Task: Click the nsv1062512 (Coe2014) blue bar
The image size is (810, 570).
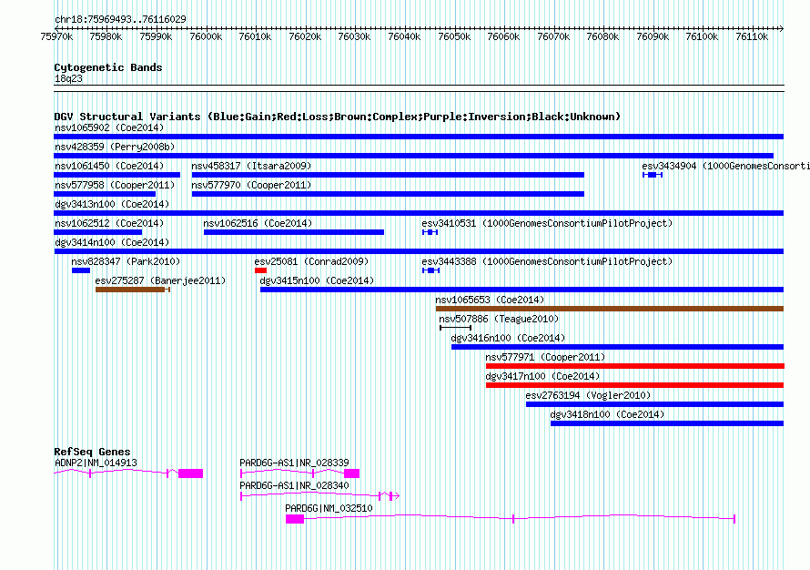Action: pyautogui.click(x=97, y=232)
